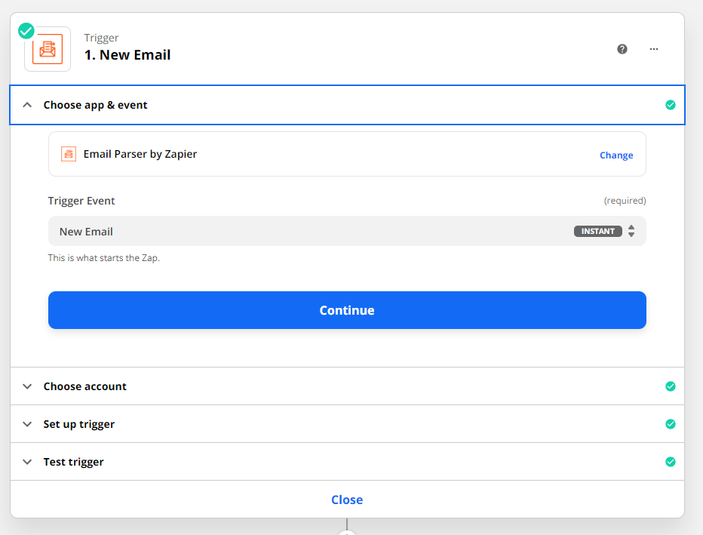The height and width of the screenshot is (535, 703).
Task: Click the Choose account header text
Action: click(85, 386)
